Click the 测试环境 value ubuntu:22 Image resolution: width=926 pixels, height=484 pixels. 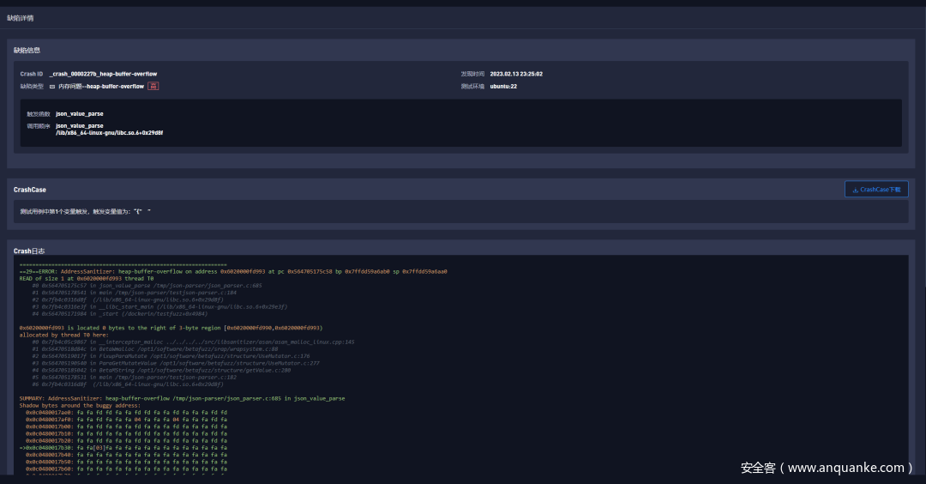click(503, 86)
